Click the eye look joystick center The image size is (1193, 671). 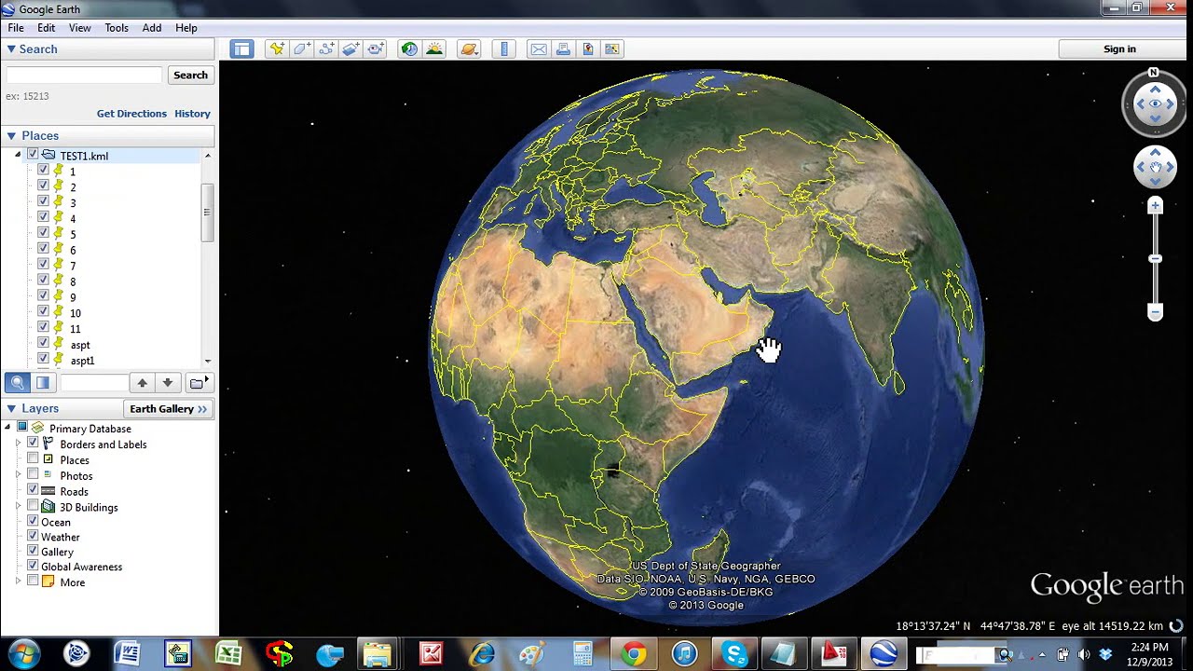1155,104
